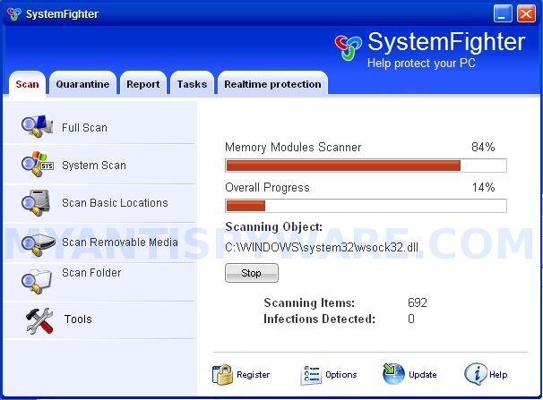Image resolution: width=543 pixels, height=400 pixels.
Task: Open Tools label
Action: (78, 319)
